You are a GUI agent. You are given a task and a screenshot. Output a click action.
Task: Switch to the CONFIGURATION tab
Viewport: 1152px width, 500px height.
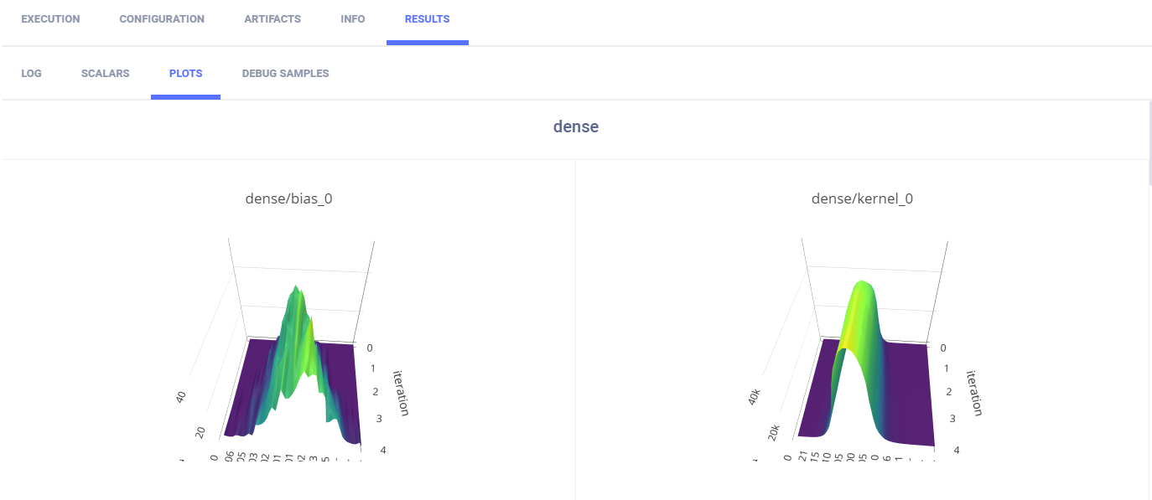pos(162,19)
